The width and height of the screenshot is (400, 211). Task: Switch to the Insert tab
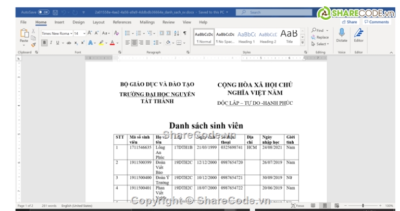pyautogui.click(x=59, y=22)
